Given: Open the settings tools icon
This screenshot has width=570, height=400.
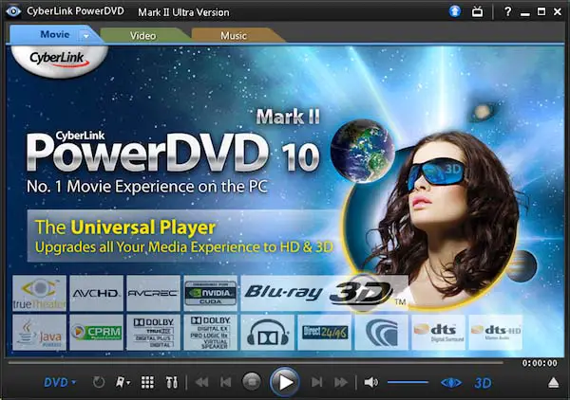Looking at the screenshot, I should tap(172, 382).
